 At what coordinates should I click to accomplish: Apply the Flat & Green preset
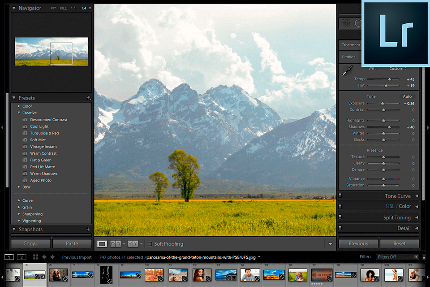point(41,160)
